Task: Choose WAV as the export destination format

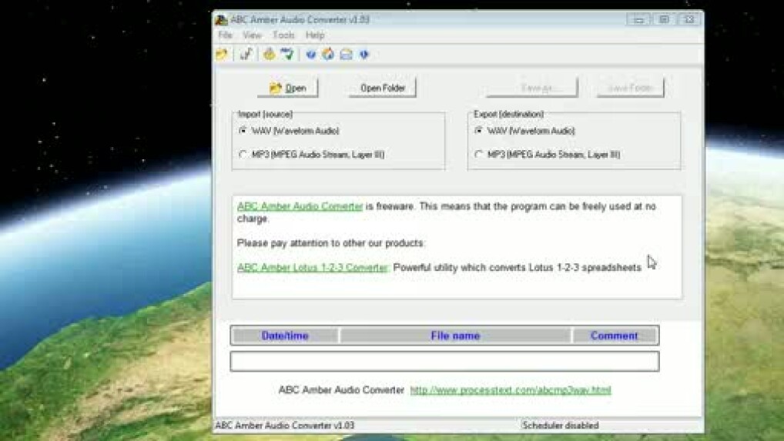Action: pyautogui.click(x=479, y=131)
